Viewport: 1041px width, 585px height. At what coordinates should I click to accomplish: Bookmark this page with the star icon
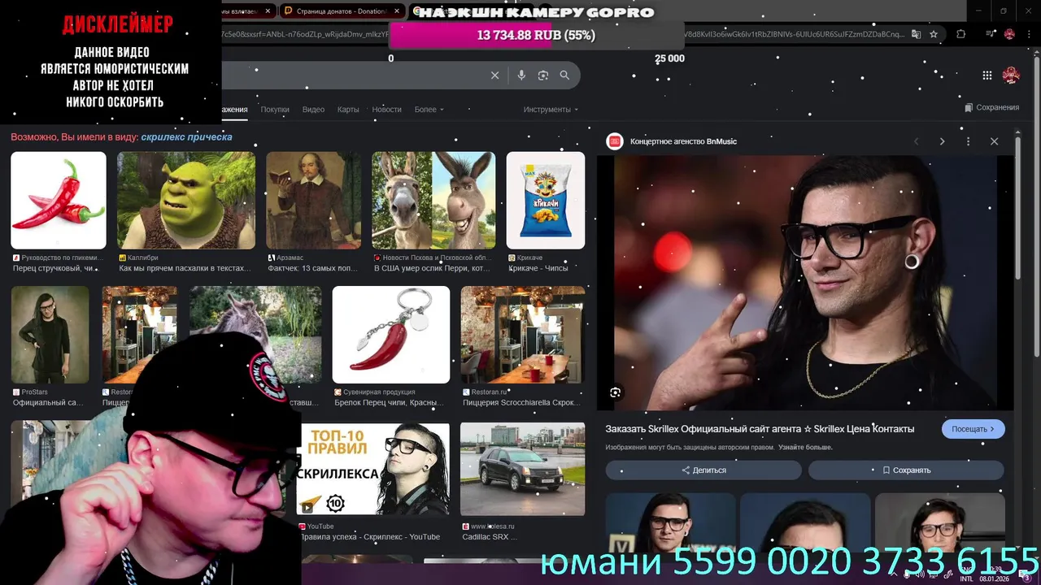pos(934,34)
